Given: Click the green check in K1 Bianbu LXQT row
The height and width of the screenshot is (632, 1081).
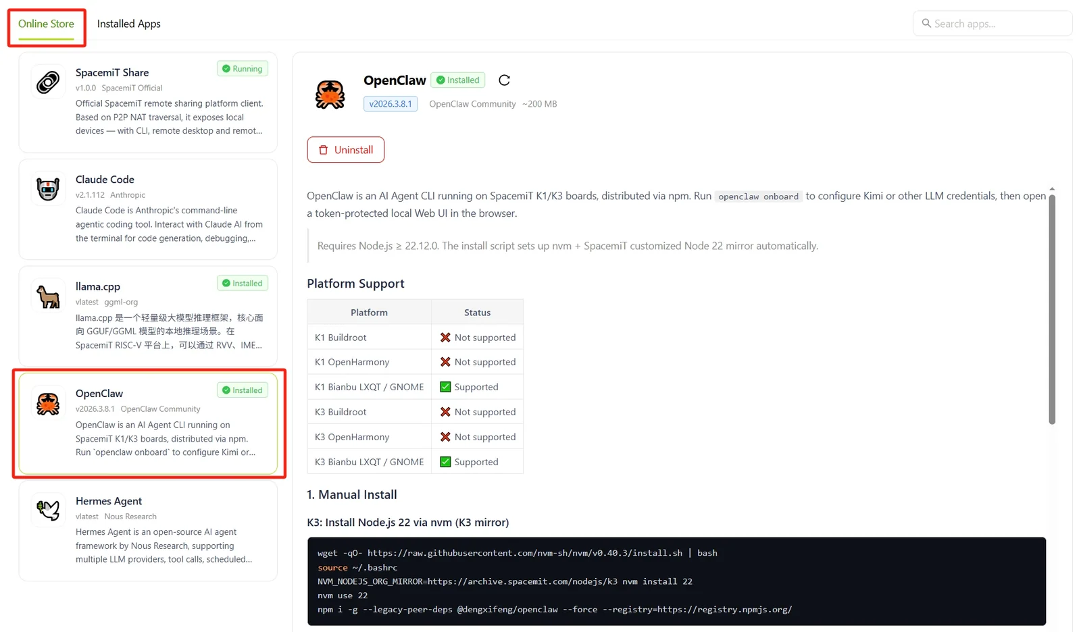Looking at the screenshot, I should pos(445,387).
